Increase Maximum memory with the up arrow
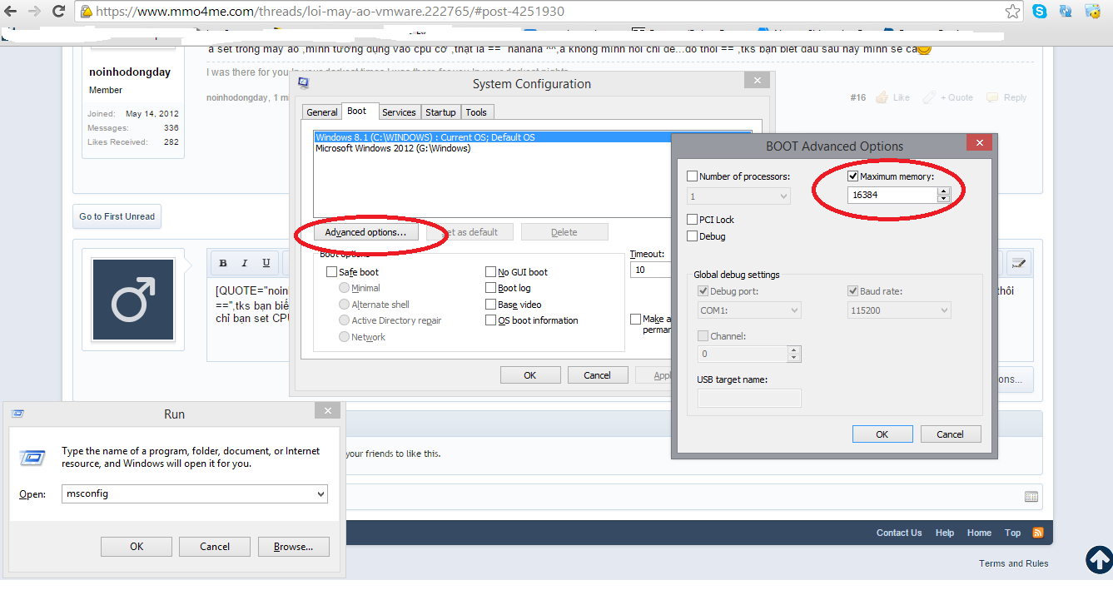The height and width of the screenshot is (600, 1113). [x=943, y=191]
